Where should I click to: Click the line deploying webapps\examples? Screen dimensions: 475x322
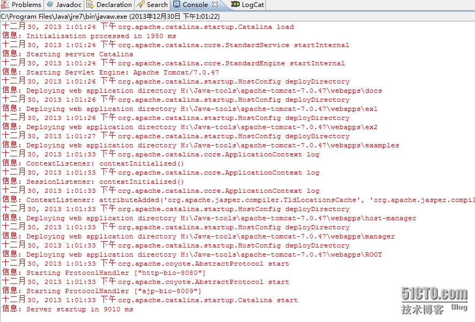[x=201, y=145]
